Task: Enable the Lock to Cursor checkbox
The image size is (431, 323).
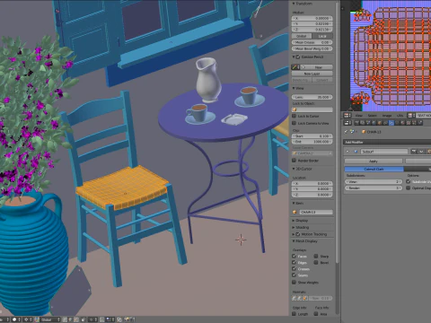Action: [x=294, y=116]
